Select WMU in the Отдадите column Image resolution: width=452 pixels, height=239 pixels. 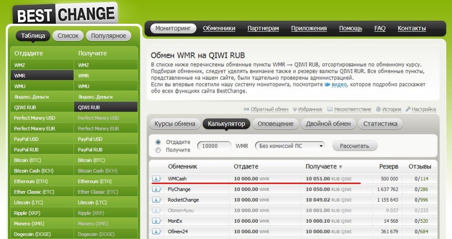(x=42, y=86)
